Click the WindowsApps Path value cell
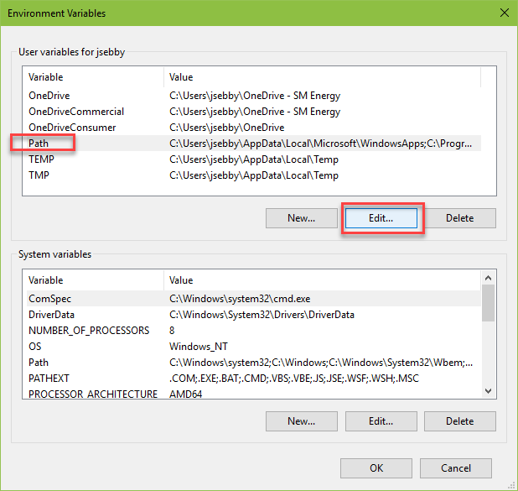The image size is (518, 491). 320,144
